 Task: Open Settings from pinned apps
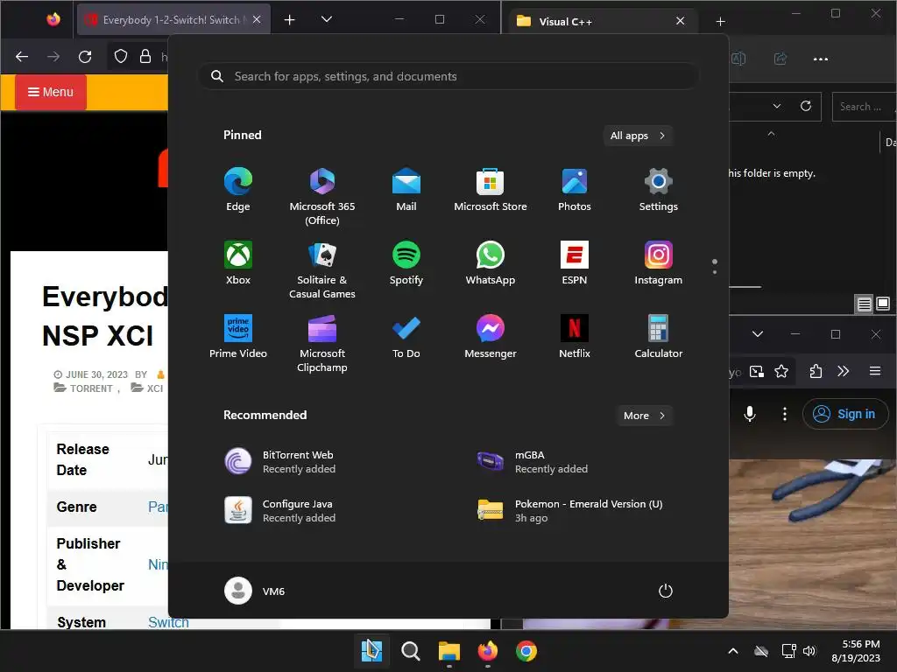click(x=659, y=190)
